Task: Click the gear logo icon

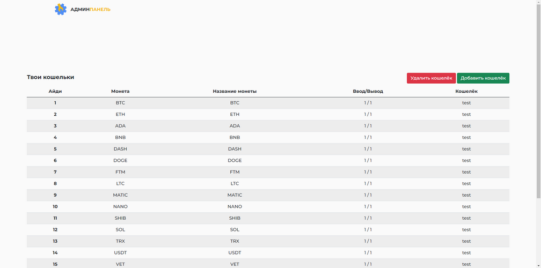Action: pos(61,9)
